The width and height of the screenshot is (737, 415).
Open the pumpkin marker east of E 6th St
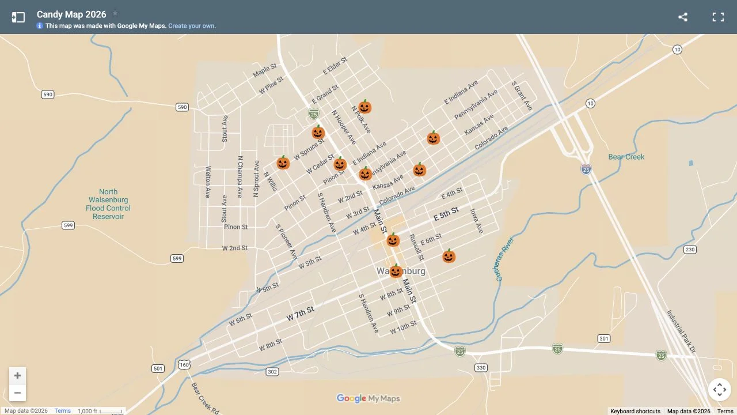449,256
